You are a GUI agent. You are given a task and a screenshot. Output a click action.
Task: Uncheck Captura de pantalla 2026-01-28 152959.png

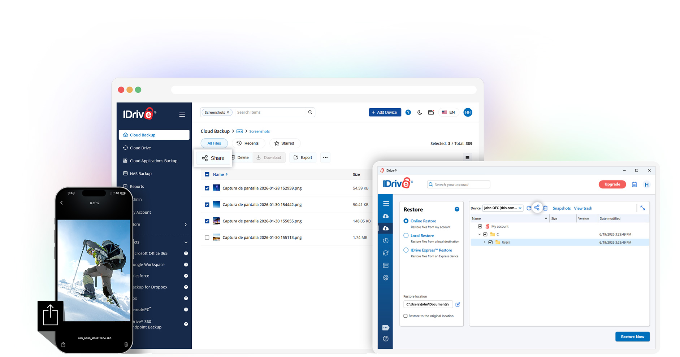tap(207, 188)
